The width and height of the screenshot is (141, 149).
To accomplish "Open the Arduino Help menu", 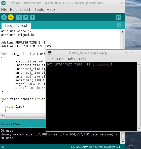I will [x=51, y=10].
